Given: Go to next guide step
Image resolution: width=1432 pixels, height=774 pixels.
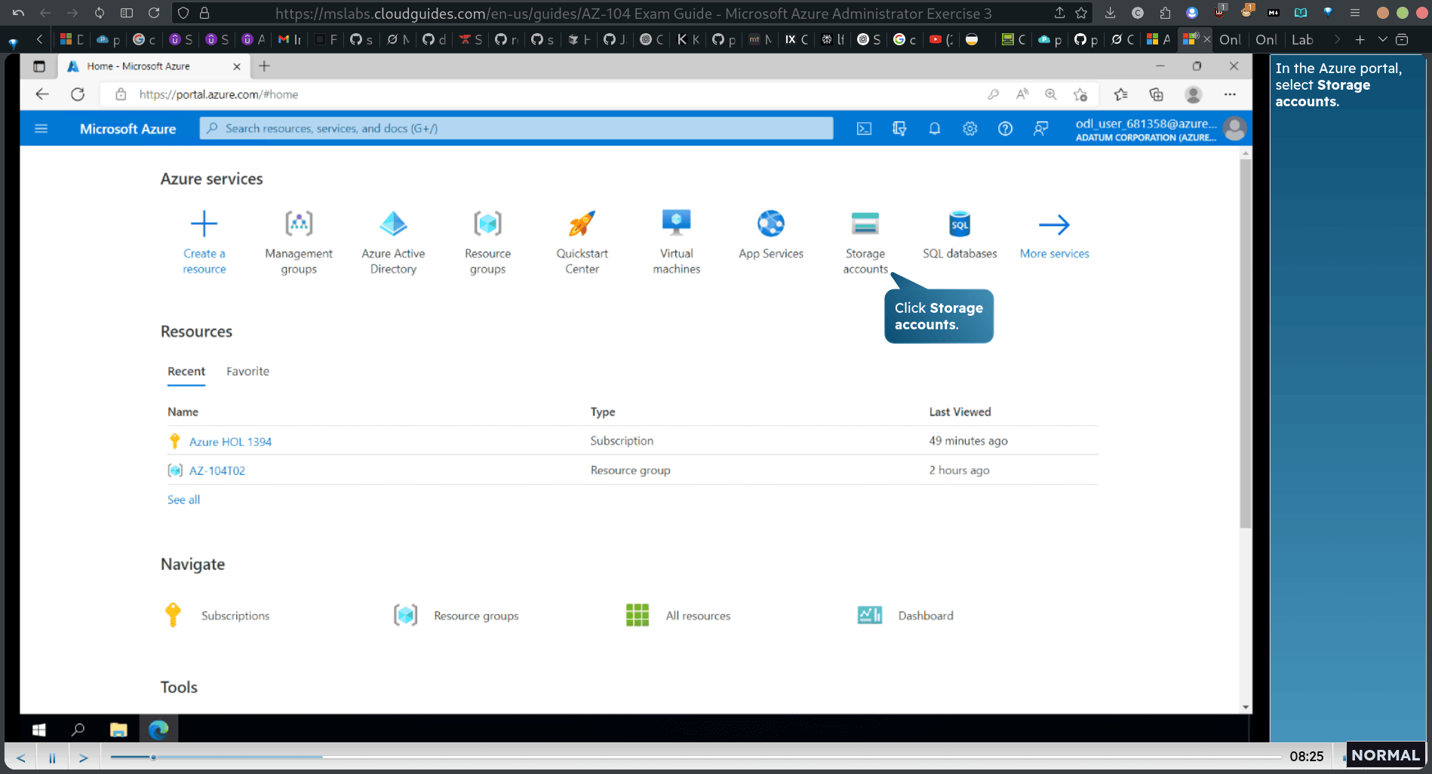Looking at the screenshot, I should [84, 757].
